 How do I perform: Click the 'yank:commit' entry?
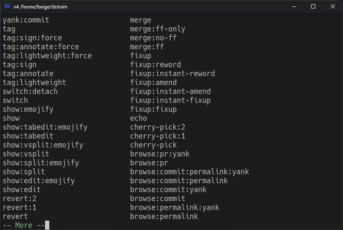pos(26,20)
